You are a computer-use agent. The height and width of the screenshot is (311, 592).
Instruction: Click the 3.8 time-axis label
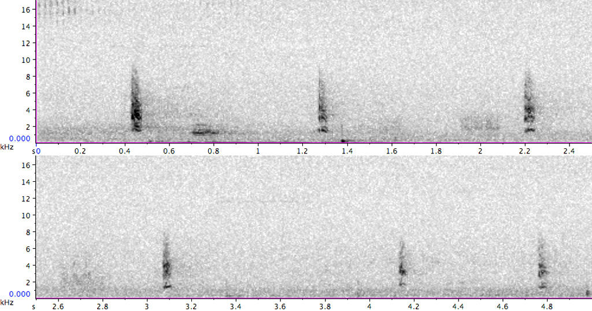325,307
